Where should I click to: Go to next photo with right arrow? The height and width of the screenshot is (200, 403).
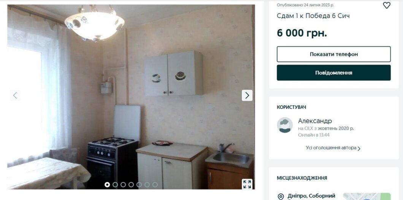pos(247,95)
